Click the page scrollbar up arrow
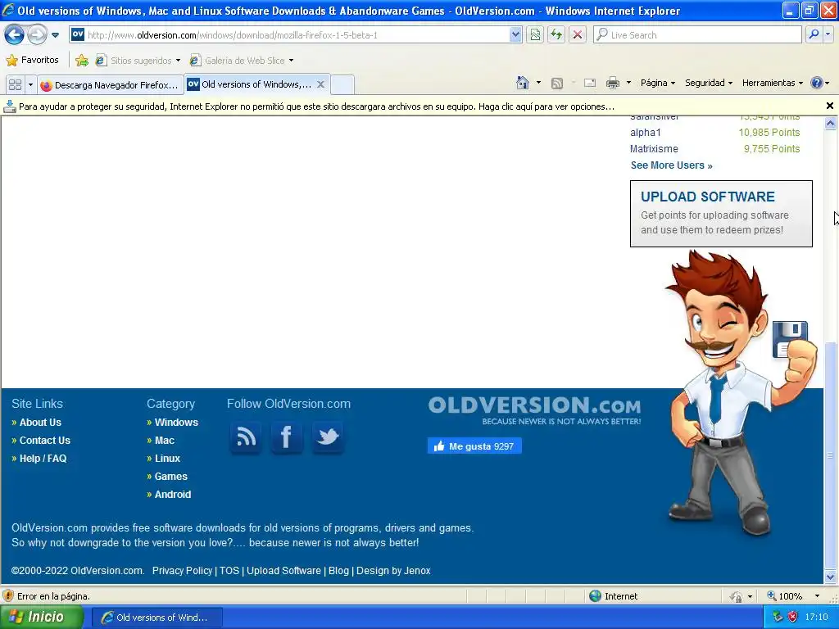839x629 pixels. pyautogui.click(x=831, y=124)
